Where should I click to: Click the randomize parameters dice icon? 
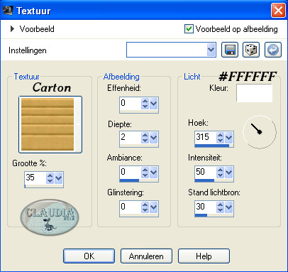[x=251, y=50]
